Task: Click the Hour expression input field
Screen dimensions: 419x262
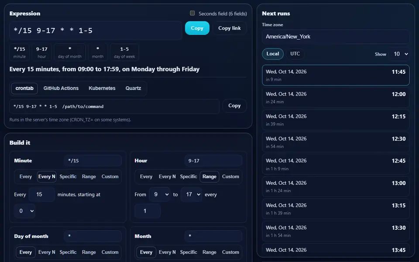Action: coord(213,161)
